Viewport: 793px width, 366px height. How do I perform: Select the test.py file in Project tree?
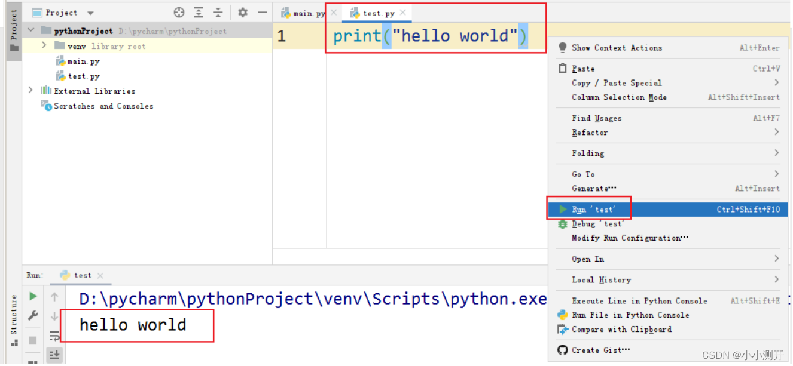click(x=83, y=76)
